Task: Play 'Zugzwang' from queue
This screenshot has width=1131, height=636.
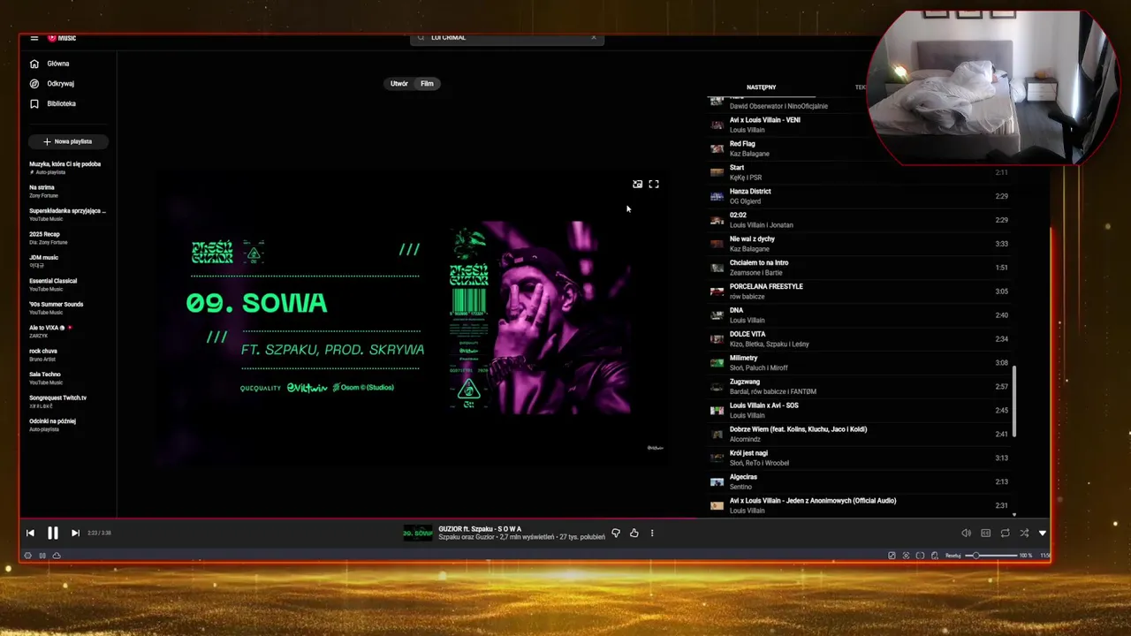Action: [861, 387]
